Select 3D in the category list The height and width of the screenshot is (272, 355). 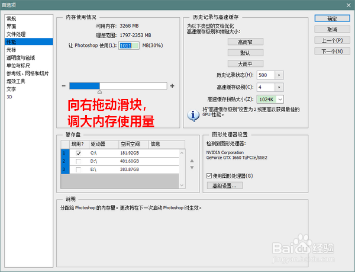29,97
